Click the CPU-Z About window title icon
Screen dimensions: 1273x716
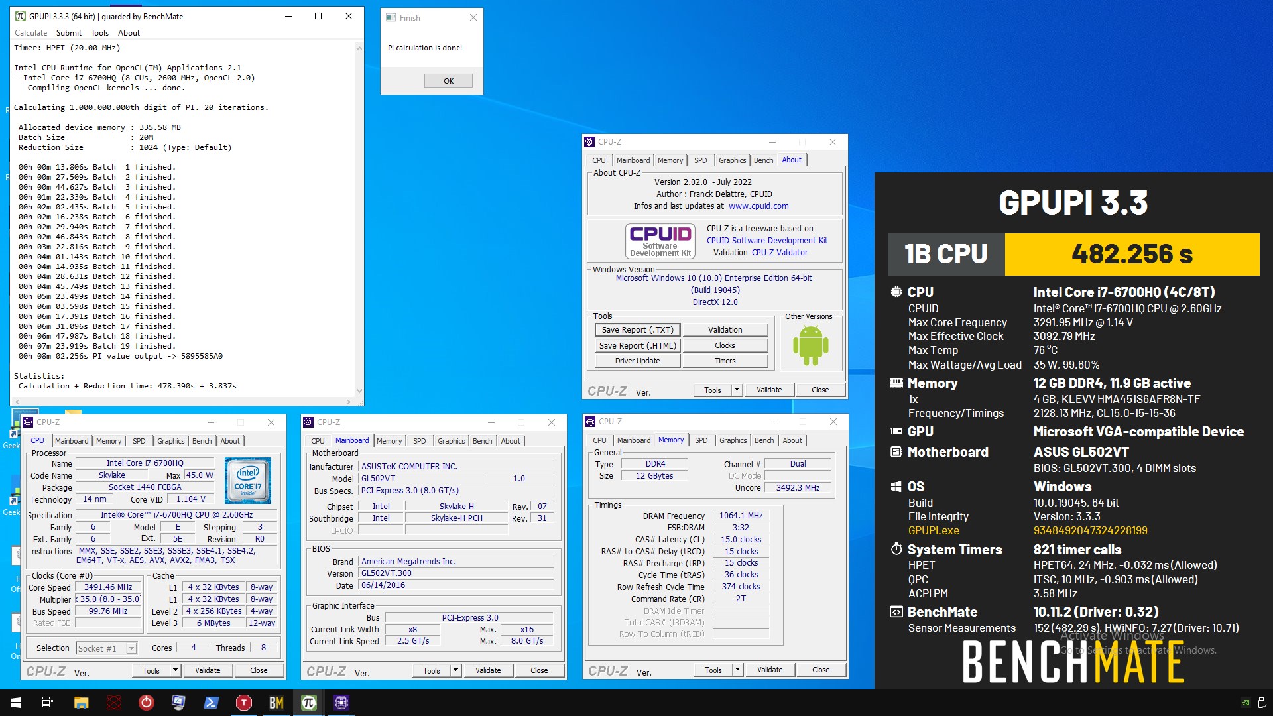click(x=589, y=142)
